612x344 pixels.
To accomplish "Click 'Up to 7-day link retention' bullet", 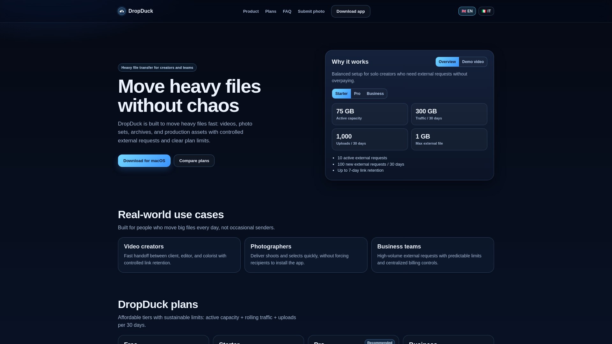I will click(361, 170).
